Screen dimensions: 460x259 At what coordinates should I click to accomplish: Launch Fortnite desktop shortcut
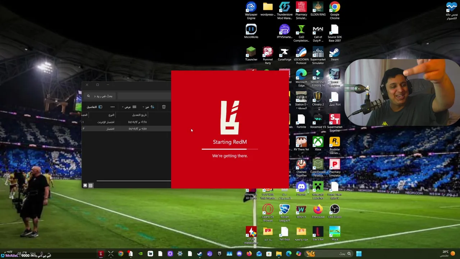(301, 121)
